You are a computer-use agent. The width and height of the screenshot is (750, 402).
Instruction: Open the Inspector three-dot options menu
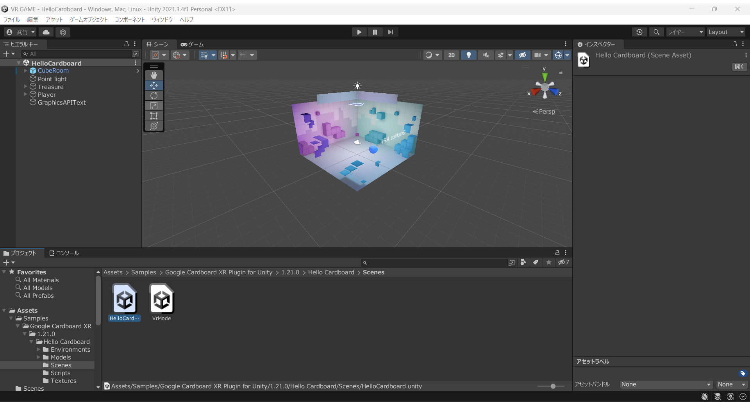[x=743, y=44]
